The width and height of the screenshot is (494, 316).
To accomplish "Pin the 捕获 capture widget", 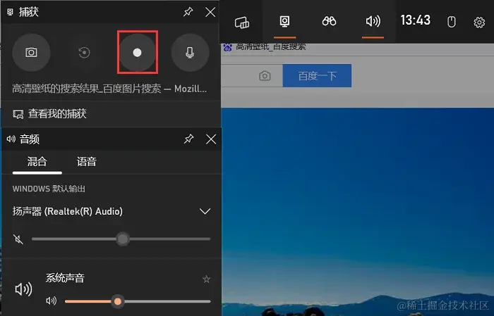I will 188,12.
